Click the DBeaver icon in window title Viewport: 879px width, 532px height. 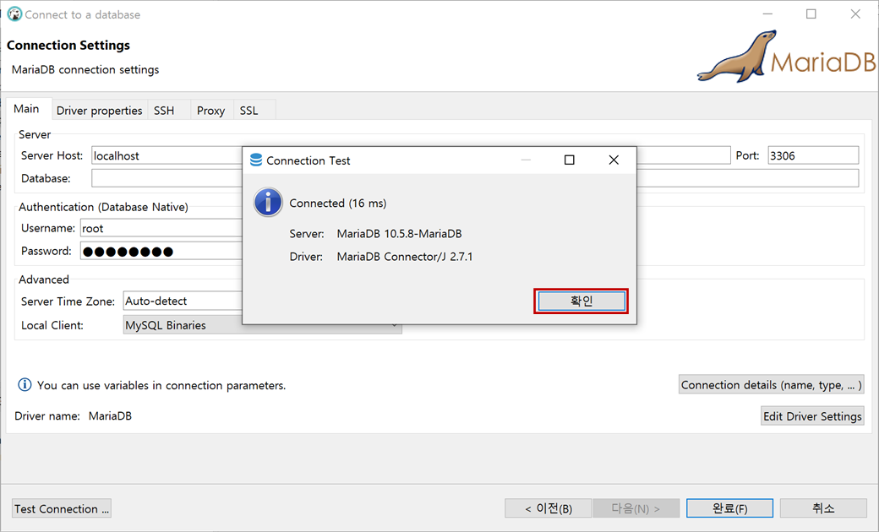pyautogui.click(x=14, y=14)
